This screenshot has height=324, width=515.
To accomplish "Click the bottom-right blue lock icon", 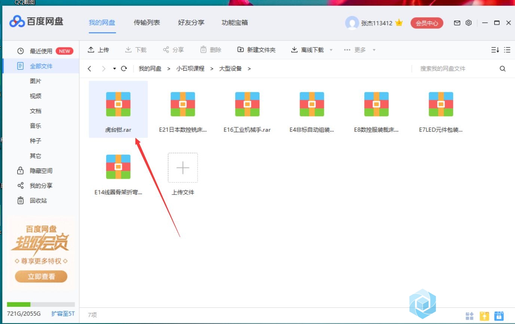I will [499, 316].
